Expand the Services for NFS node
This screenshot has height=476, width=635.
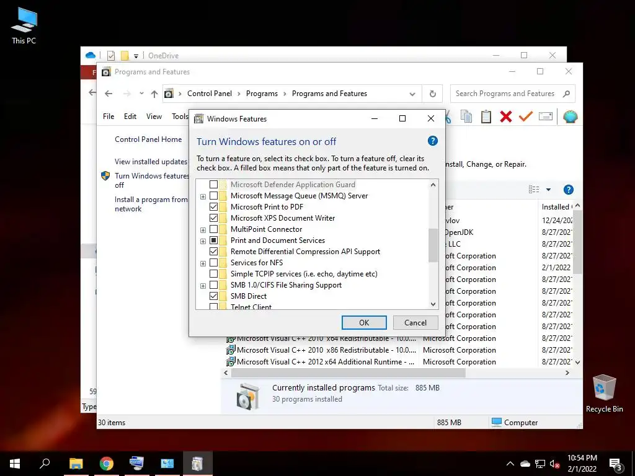pos(203,263)
